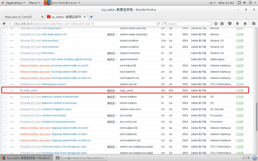Open the root@localhost terminal taskbar item
Image resolution: width=258 pixels, height=161 pixels.
pos(80,158)
